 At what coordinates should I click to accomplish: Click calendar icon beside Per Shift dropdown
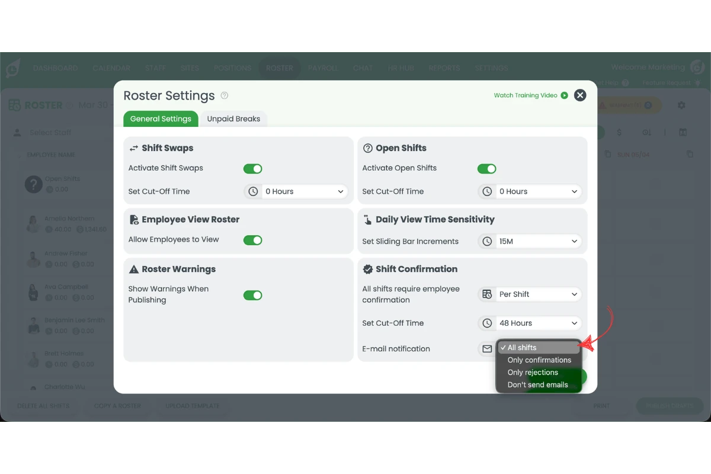[x=487, y=294]
